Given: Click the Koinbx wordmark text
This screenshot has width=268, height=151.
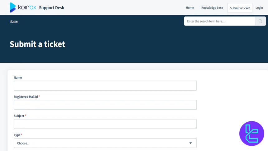Looking at the screenshot, I should click(x=27, y=7).
